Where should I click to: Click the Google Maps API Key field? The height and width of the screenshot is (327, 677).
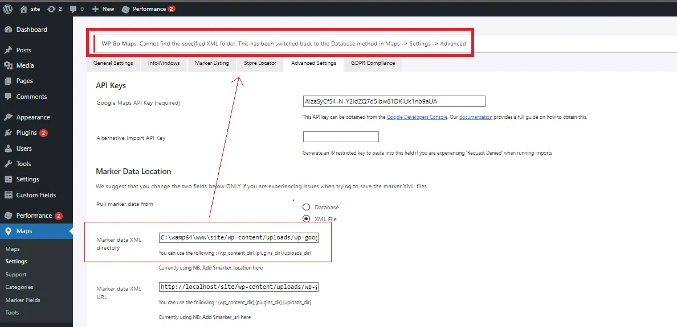pyautogui.click(x=394, y=101)
